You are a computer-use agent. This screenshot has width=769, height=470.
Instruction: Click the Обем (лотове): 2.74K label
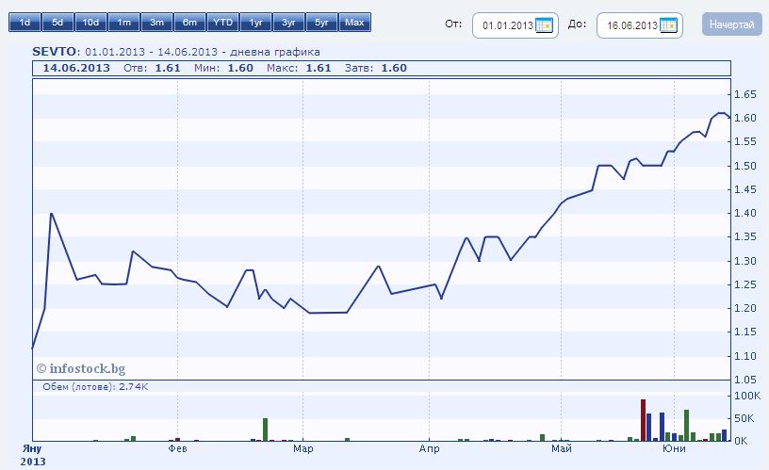coord(95,387)
